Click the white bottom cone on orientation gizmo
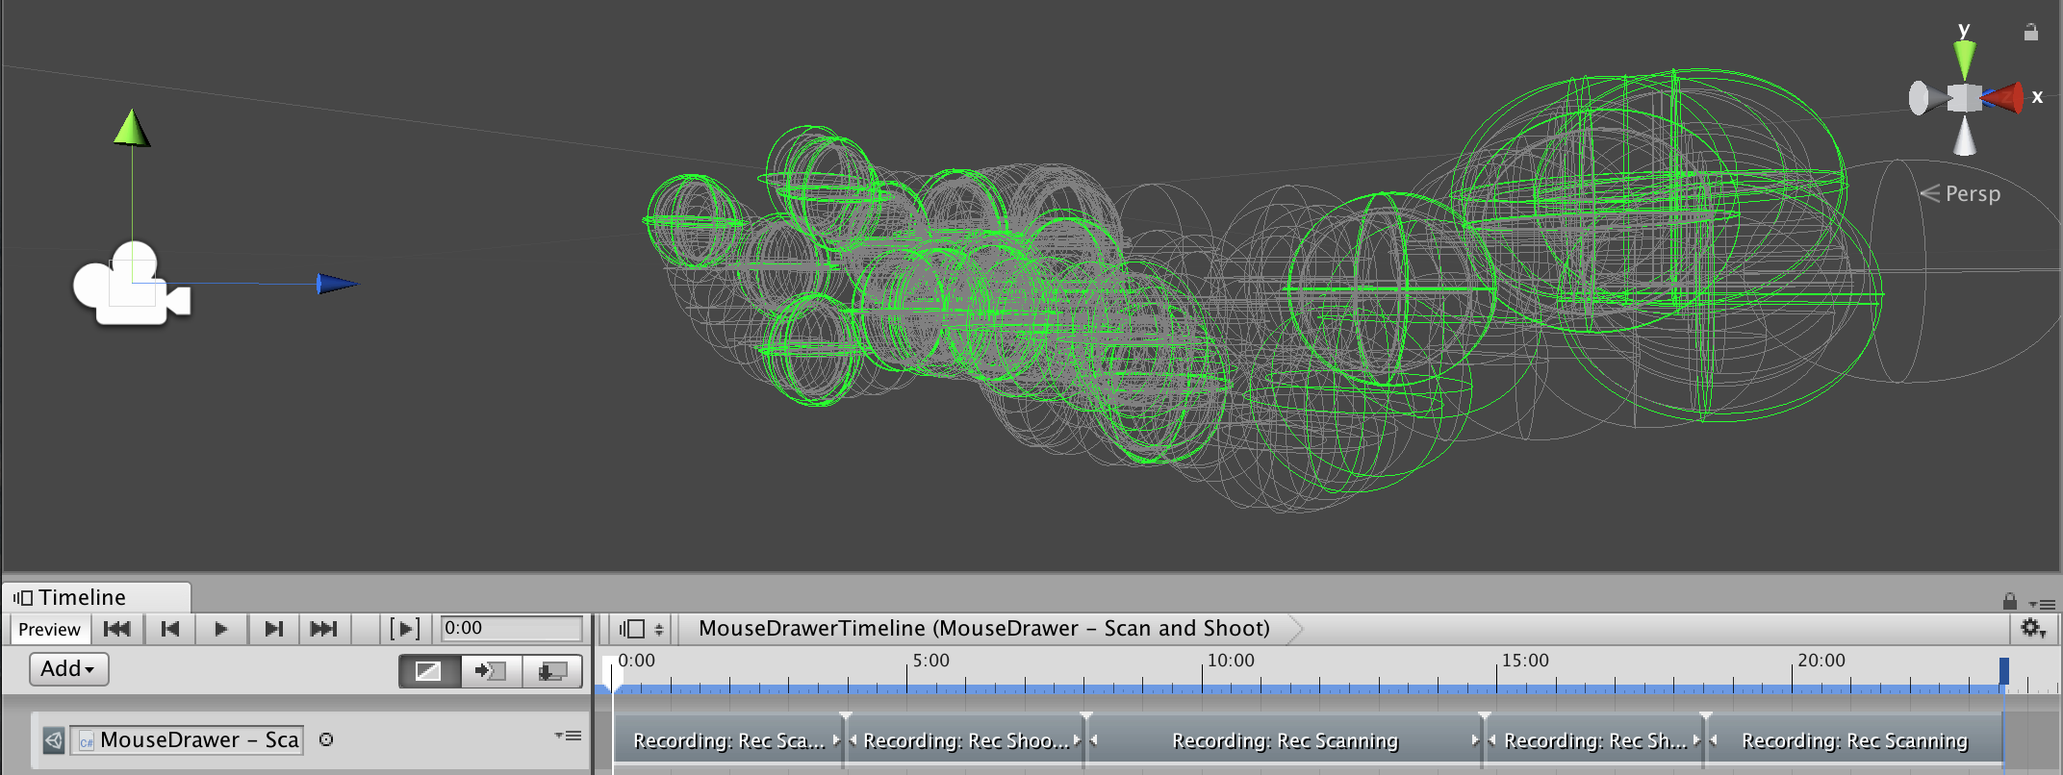The height and width of the screenshot is (775, 2063). pyautogui.click(x=1964, y=136)
